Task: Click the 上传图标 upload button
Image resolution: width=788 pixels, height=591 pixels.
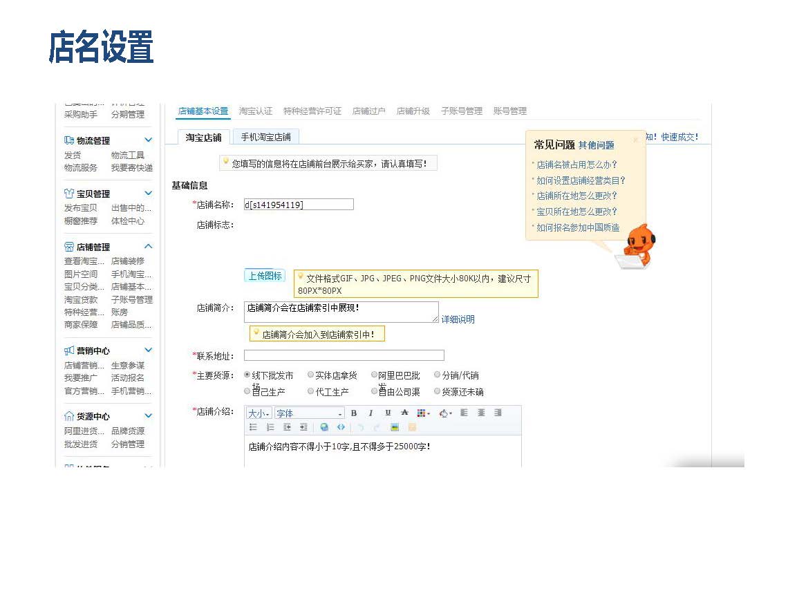Action: [x=265, y=276]
